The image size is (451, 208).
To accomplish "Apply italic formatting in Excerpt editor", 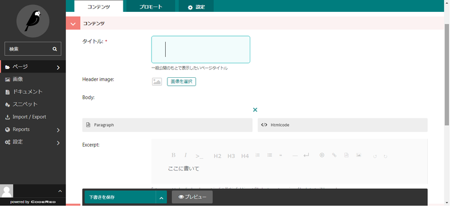I will click(x=185, y=156).
